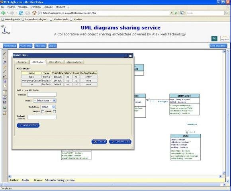
Task: Click the diagram canvas horizontal scrollbar left arrow
Action: (10, 176)
